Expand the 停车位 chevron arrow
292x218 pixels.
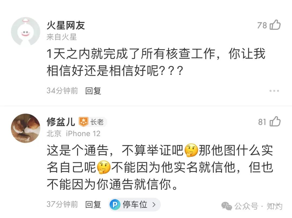click(x=154, y=205)
